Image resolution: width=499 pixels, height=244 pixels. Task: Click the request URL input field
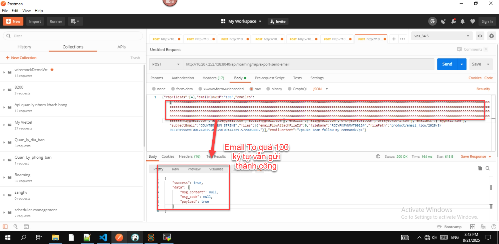308,64
